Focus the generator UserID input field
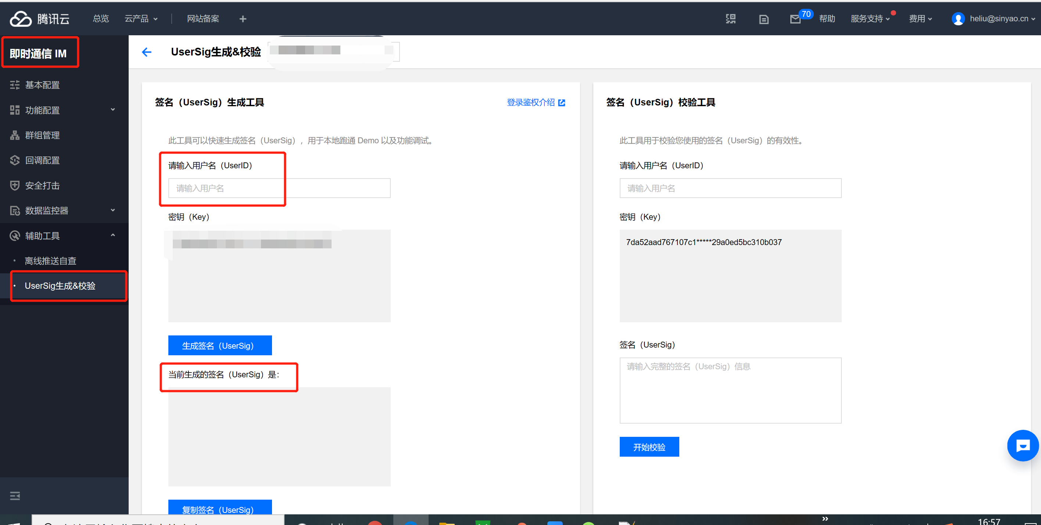1041x525 pixels. [279, 188]
